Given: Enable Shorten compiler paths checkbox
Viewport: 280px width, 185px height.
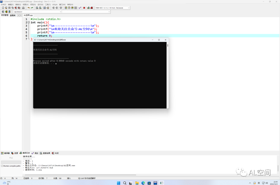Looking at the screenshot, I should (2, 166).
